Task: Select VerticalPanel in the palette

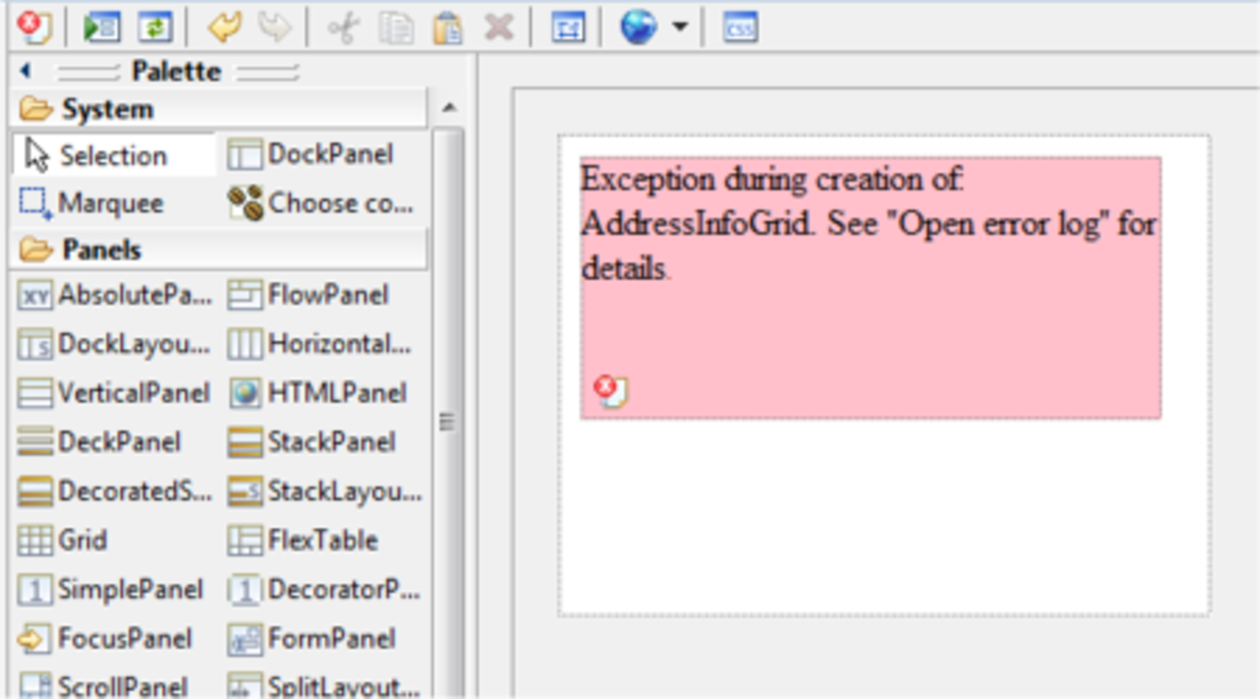Action: (114, 393)
